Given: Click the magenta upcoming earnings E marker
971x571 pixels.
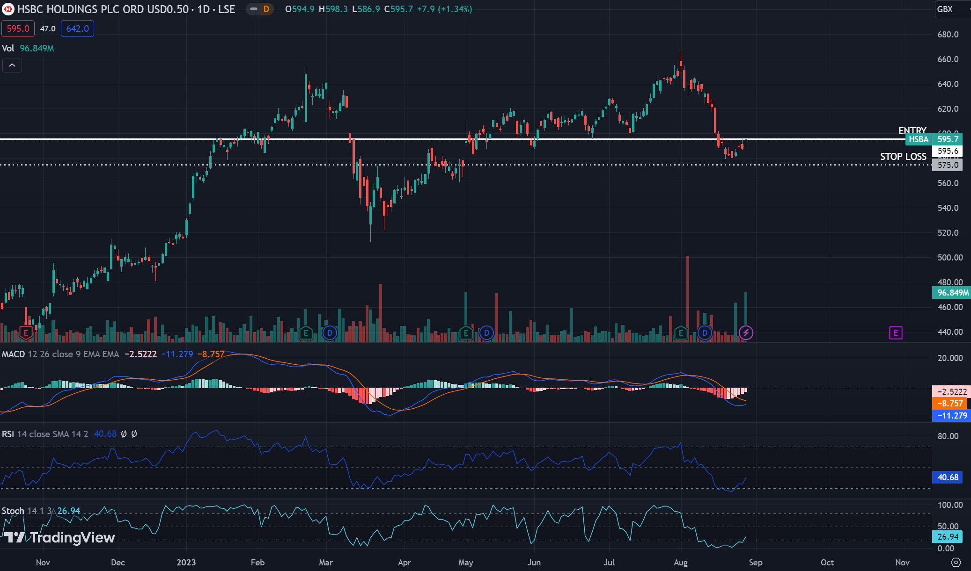Looking at the screenshot, I should (x=895, y=333).
